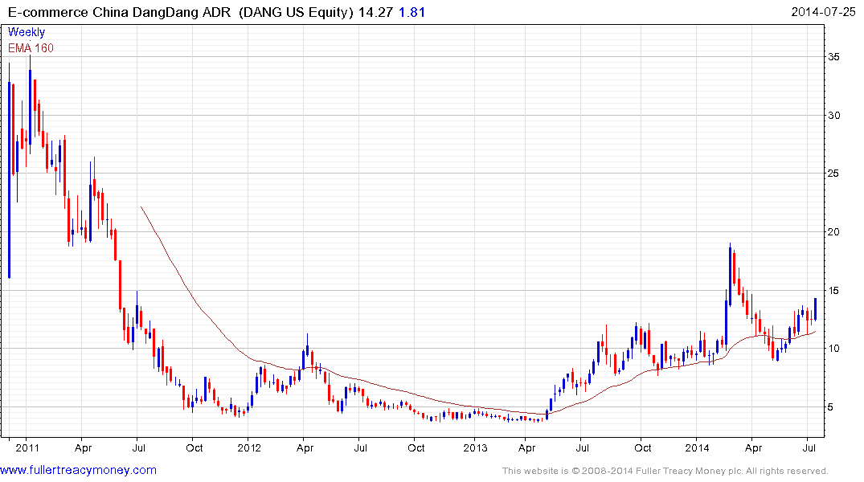
Task: Click the ticker '(DANG US Equity)'
Action: 296,12
